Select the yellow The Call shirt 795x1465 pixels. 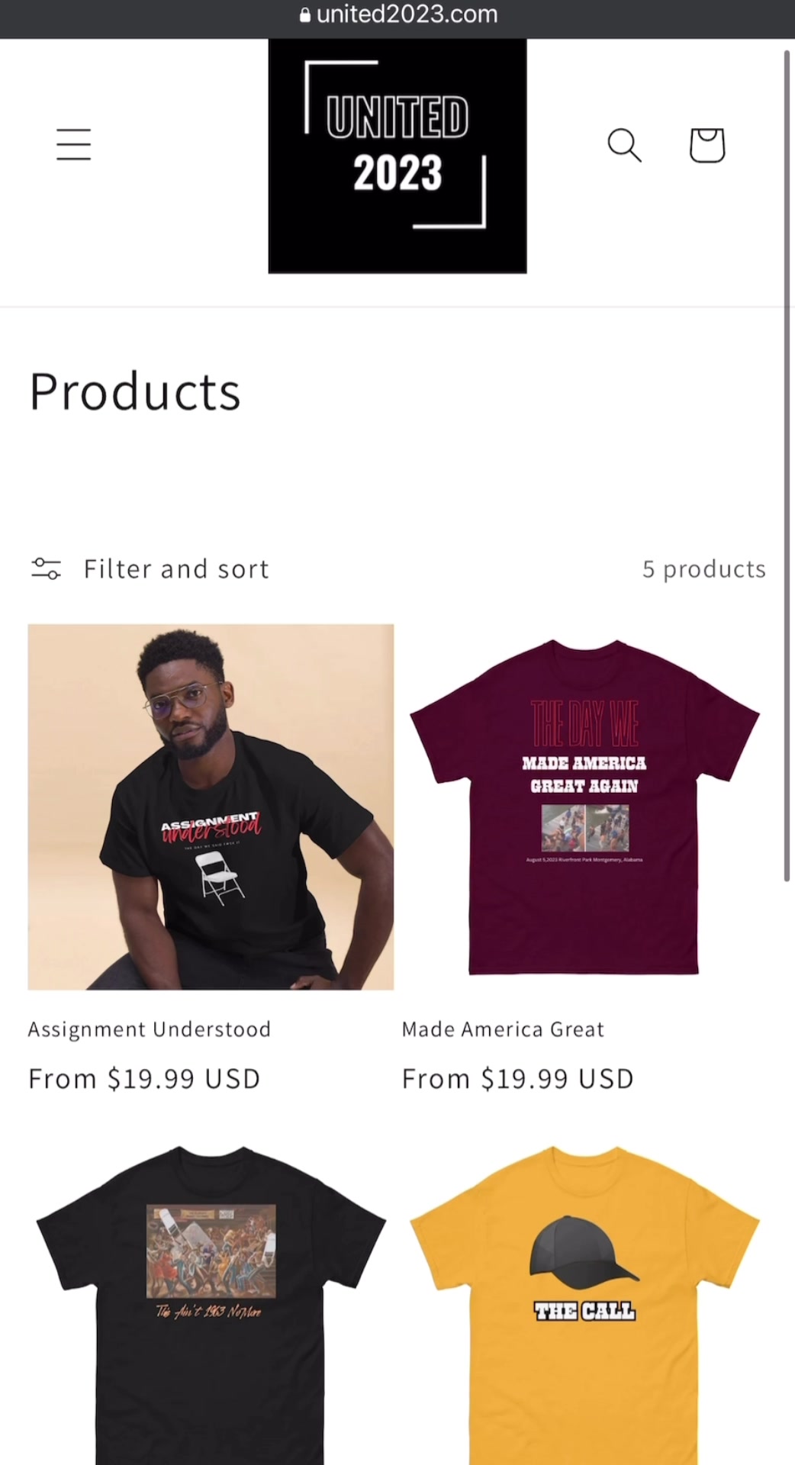point(584,1304)
